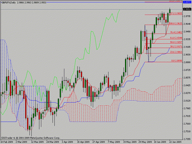
Task: Click price axis value 2.9490
Action: (x=187, y=32)
